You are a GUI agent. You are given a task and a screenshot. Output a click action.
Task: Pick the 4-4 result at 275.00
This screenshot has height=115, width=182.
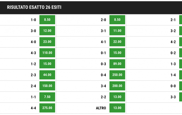click(47, 108)
